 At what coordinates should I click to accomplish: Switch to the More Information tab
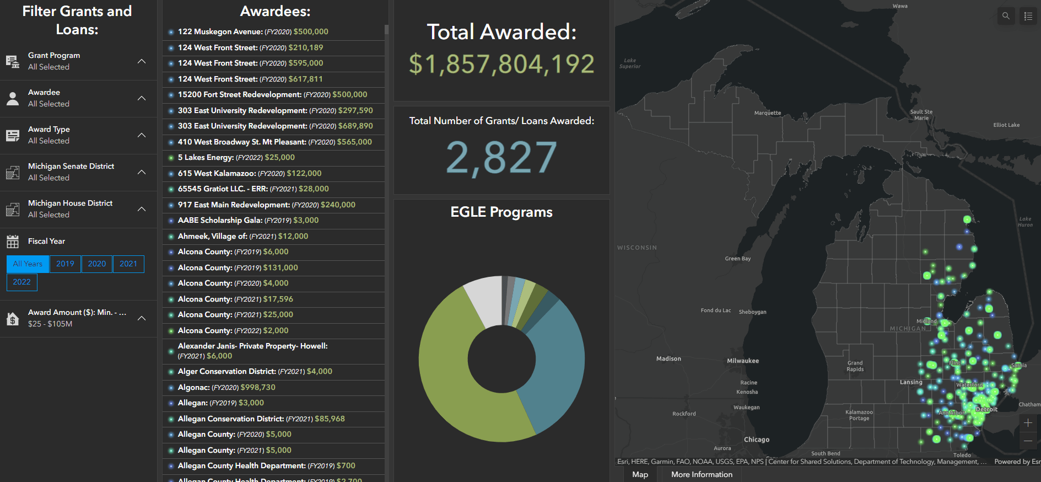702,474
